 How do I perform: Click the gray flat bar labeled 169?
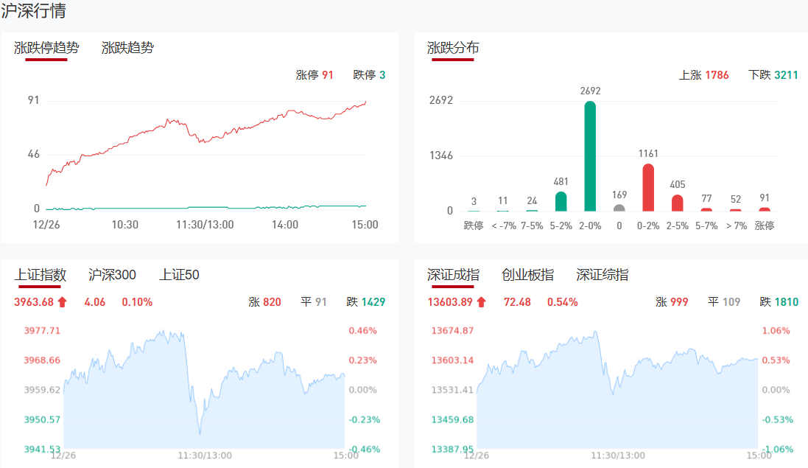click(619, 208)
